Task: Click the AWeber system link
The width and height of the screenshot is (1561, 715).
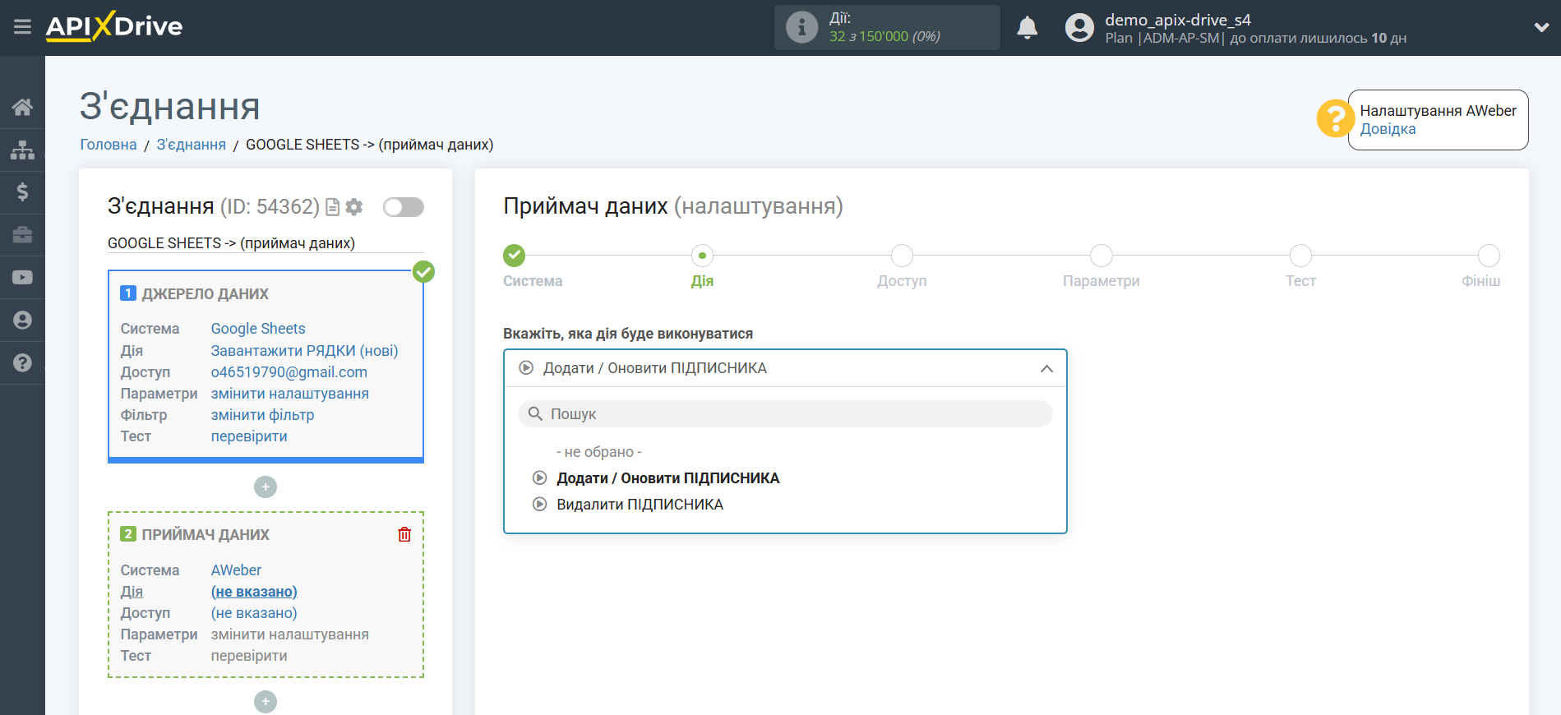Action: [236, 570]
